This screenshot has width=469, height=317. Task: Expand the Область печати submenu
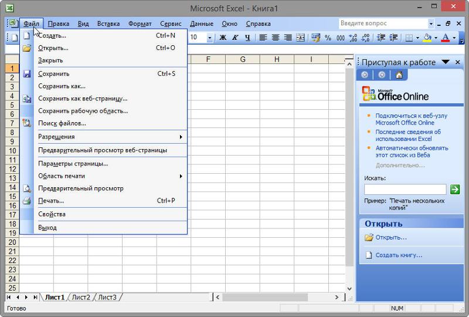click(181, 176)
